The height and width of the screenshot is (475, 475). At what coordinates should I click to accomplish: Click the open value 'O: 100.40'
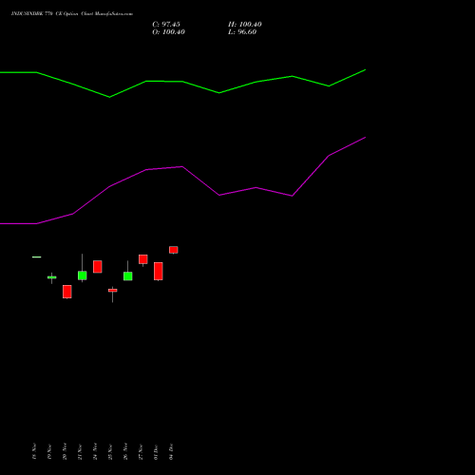(169, 32)
